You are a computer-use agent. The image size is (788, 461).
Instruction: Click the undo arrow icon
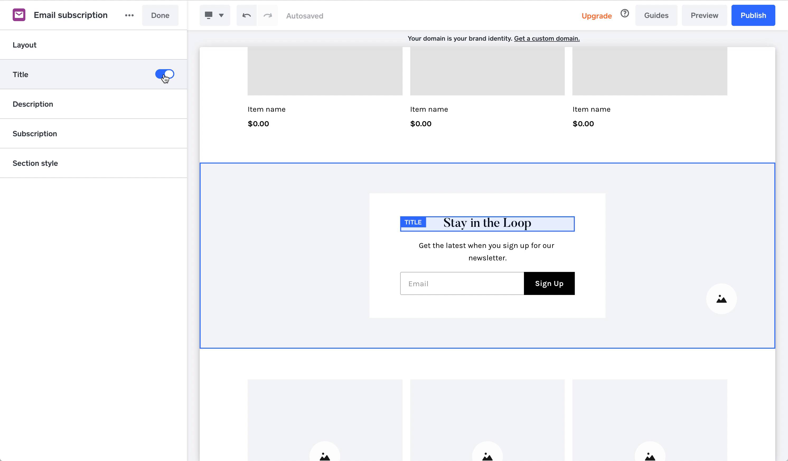[246, 15]
